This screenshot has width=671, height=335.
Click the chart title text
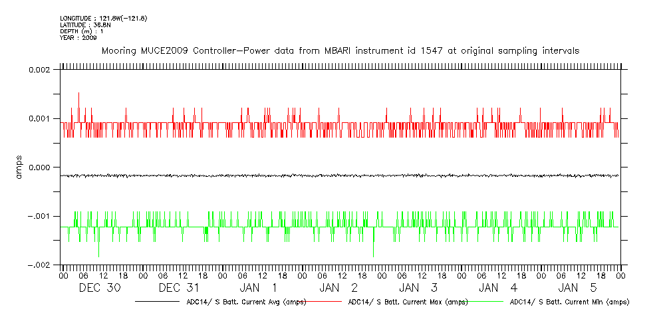click(x=340, y=51)
